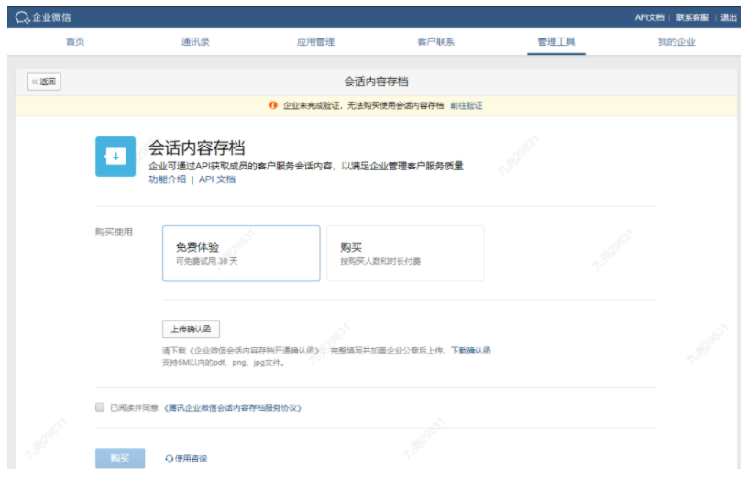Click the headset icon beside 使用咨询

(170, 459)
